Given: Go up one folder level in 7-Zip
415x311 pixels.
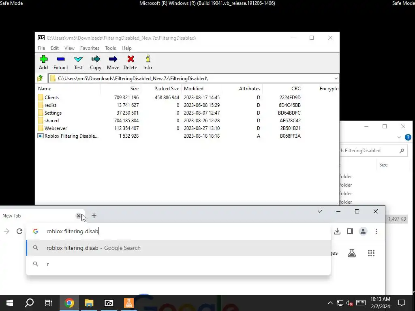Looking at the screenshot, I should click(40, 78).
